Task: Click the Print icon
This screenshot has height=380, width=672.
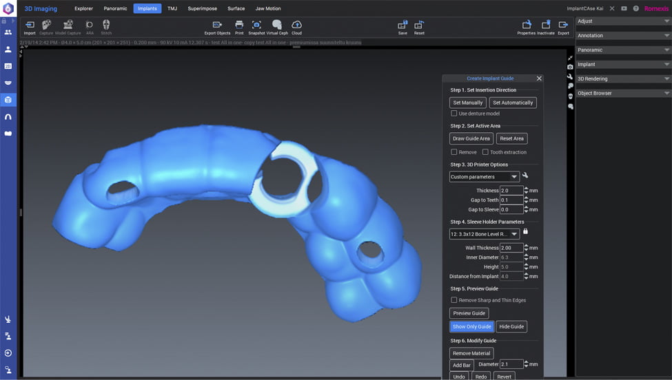Action: point(239,25)
